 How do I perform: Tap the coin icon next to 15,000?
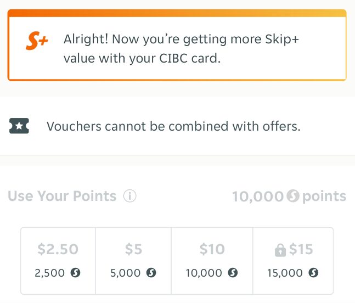point(313,272)
